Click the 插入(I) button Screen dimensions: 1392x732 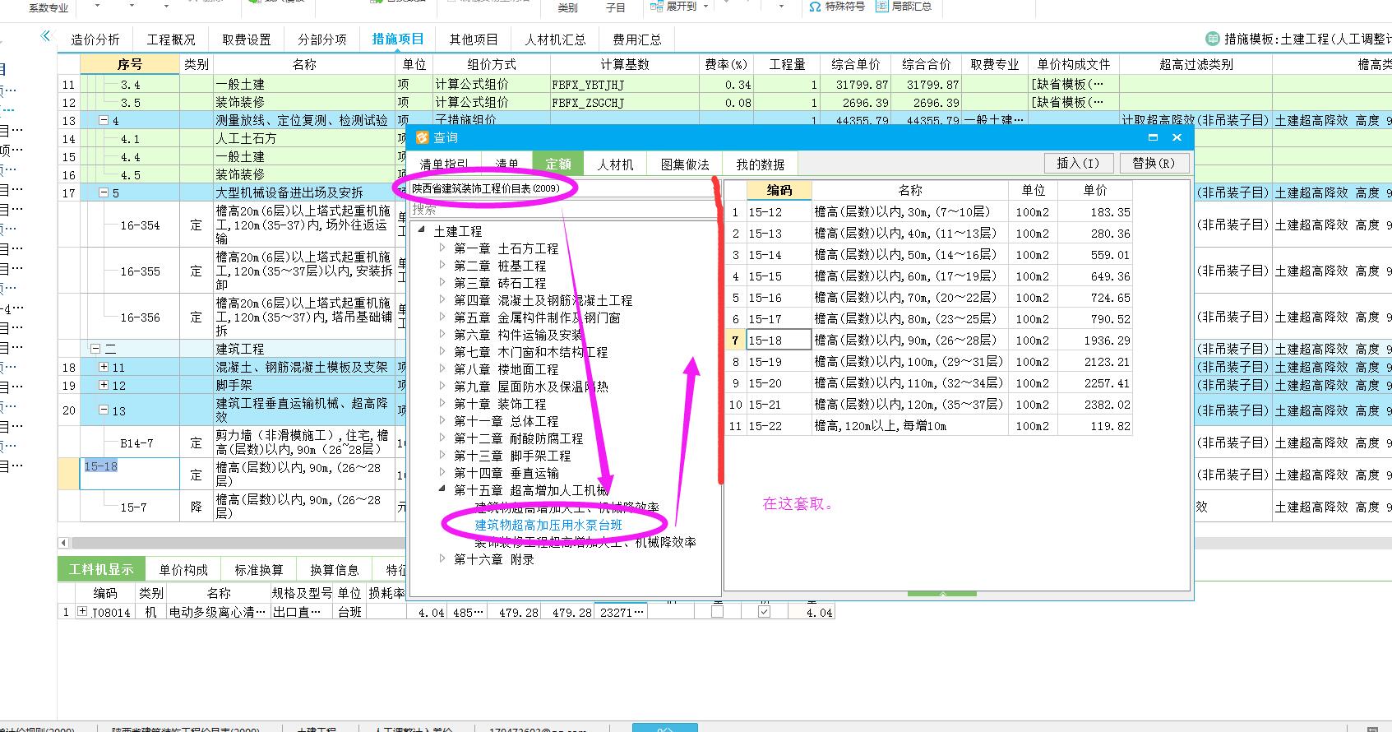pos(1079,163)
